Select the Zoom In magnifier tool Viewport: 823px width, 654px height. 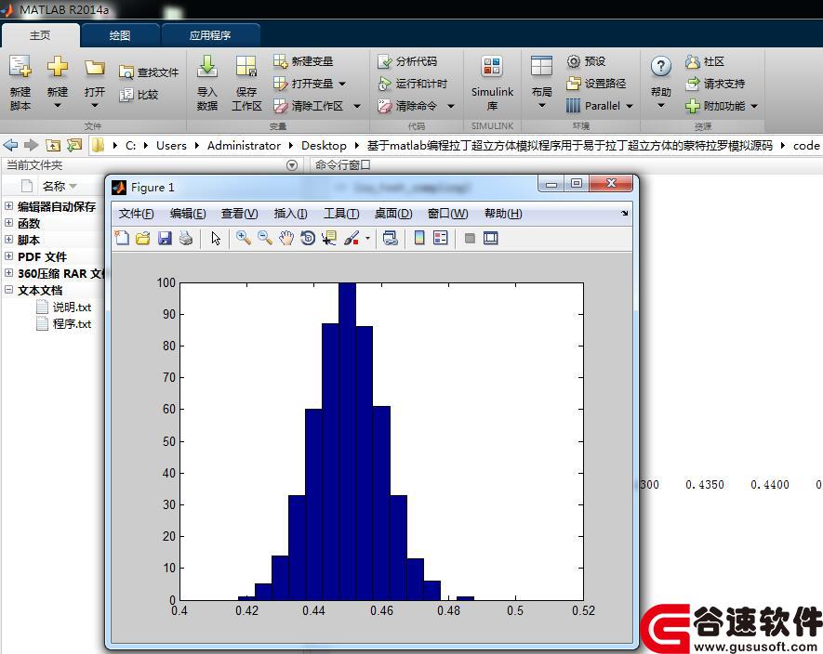pyautogui.click(x=243, y=238)
